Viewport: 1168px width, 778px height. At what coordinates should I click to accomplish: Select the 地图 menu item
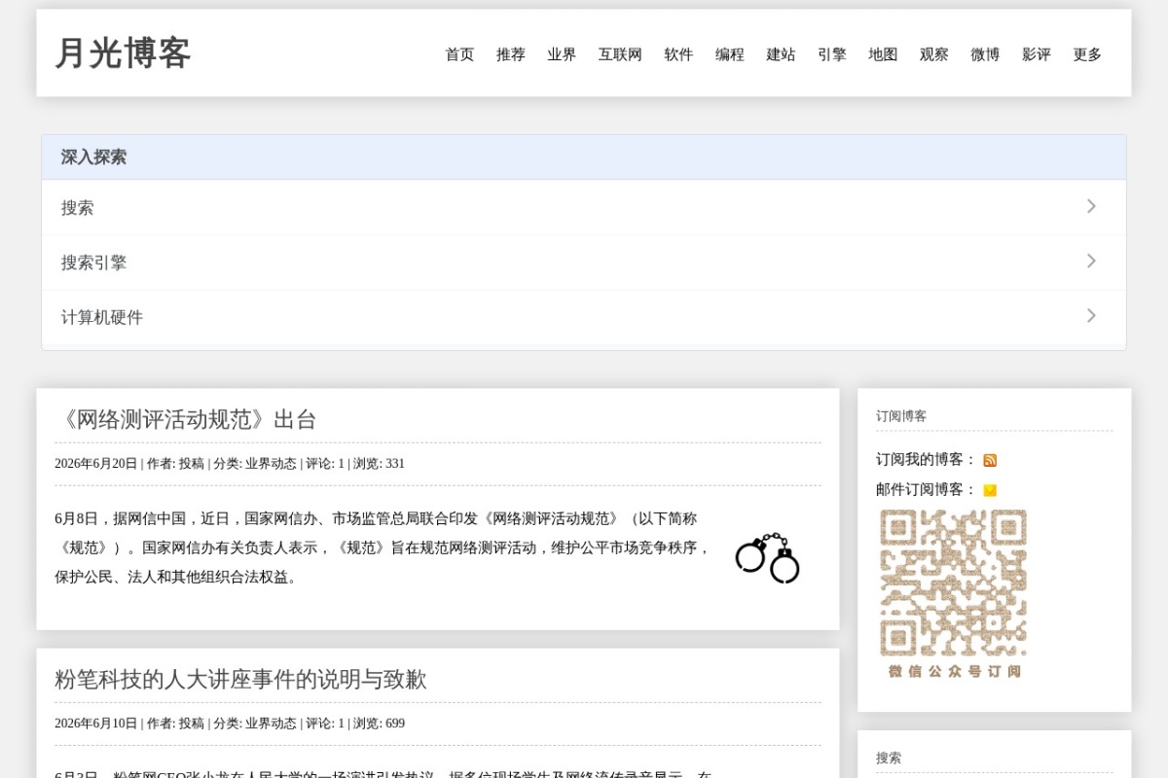(883, 54)
